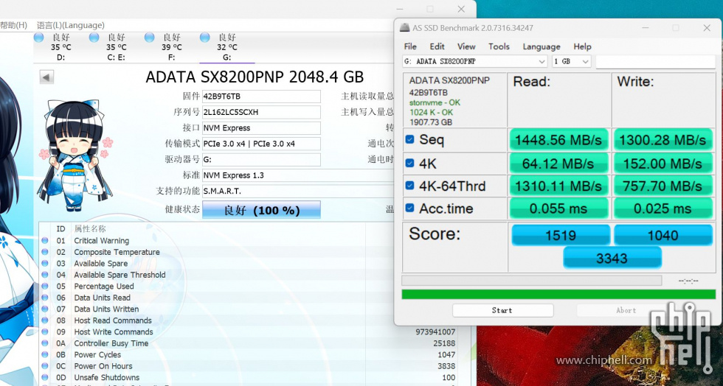
Task: Click the Power On Hours value 3838
Action: coord(446,366)
